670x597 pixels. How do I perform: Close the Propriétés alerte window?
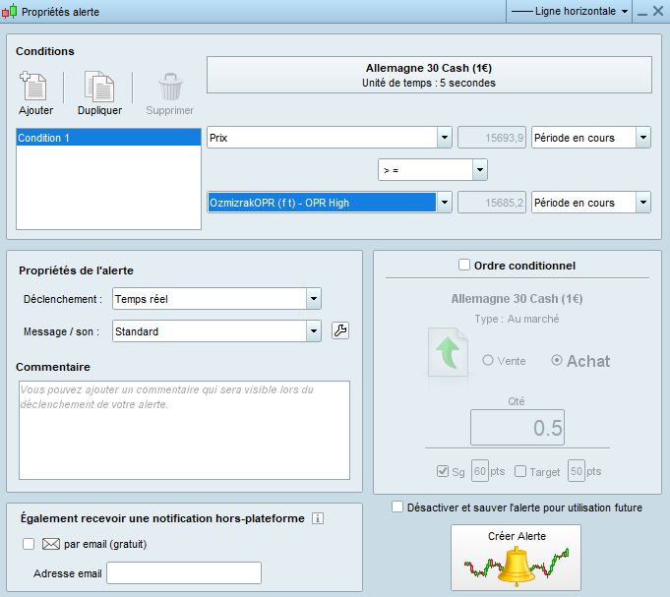click(658, 11)
